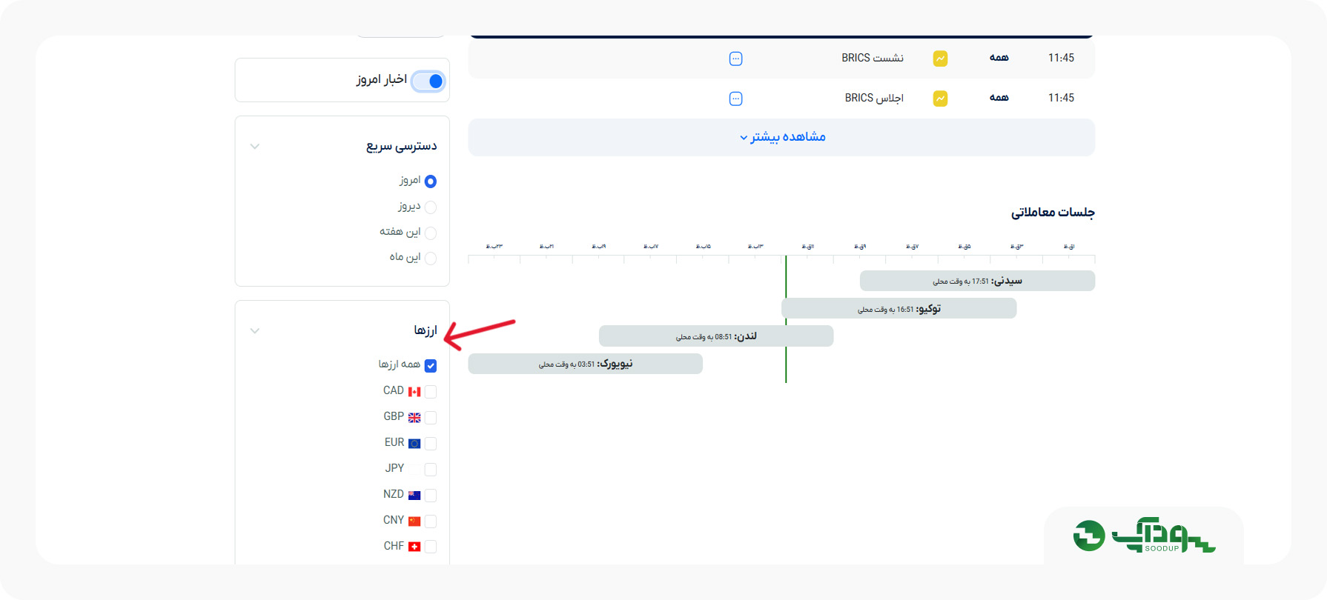Viewport: 1327px width, 600px height.
Task: Click همه in the اجلاس BRICS row
Action: click(999, 98)
